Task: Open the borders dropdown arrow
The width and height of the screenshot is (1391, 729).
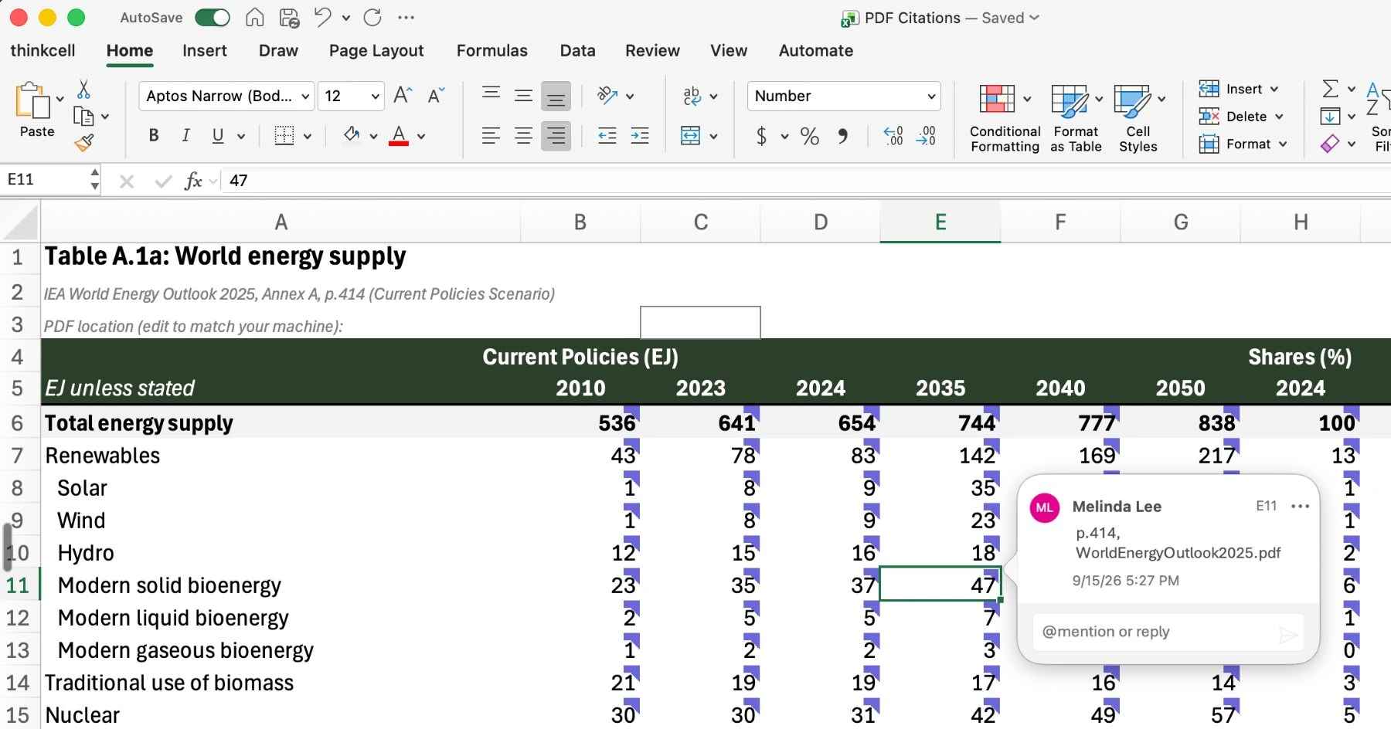Action: click(308, 137)
